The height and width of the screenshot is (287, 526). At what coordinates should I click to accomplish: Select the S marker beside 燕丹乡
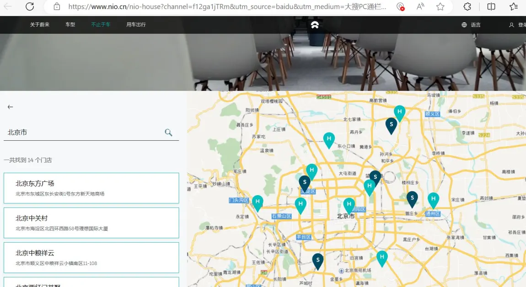click(x=391, y=126)
